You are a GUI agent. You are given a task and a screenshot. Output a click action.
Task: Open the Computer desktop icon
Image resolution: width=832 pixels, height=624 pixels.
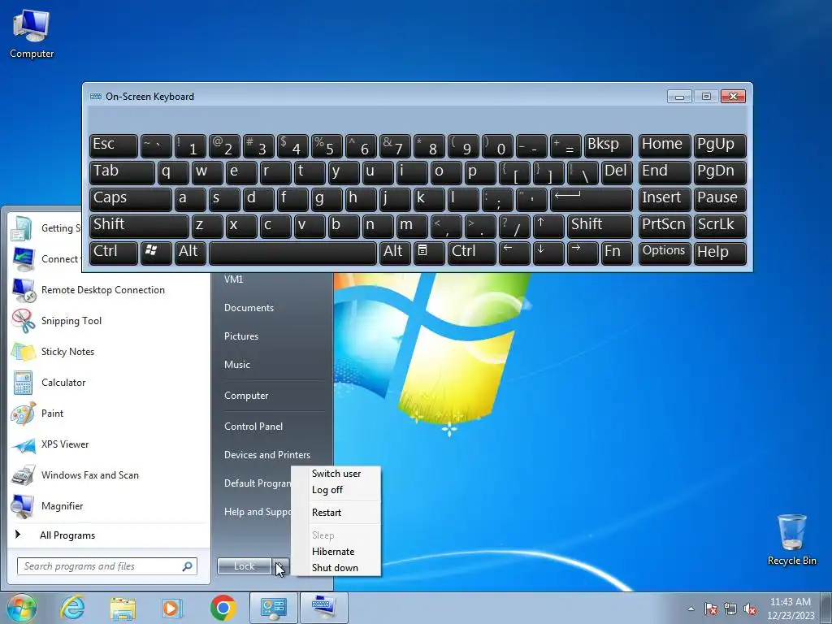[32, 32]
